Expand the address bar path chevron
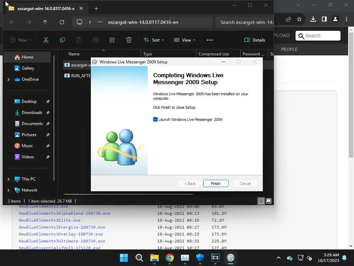The image size is (354, 266). point(90,22)
